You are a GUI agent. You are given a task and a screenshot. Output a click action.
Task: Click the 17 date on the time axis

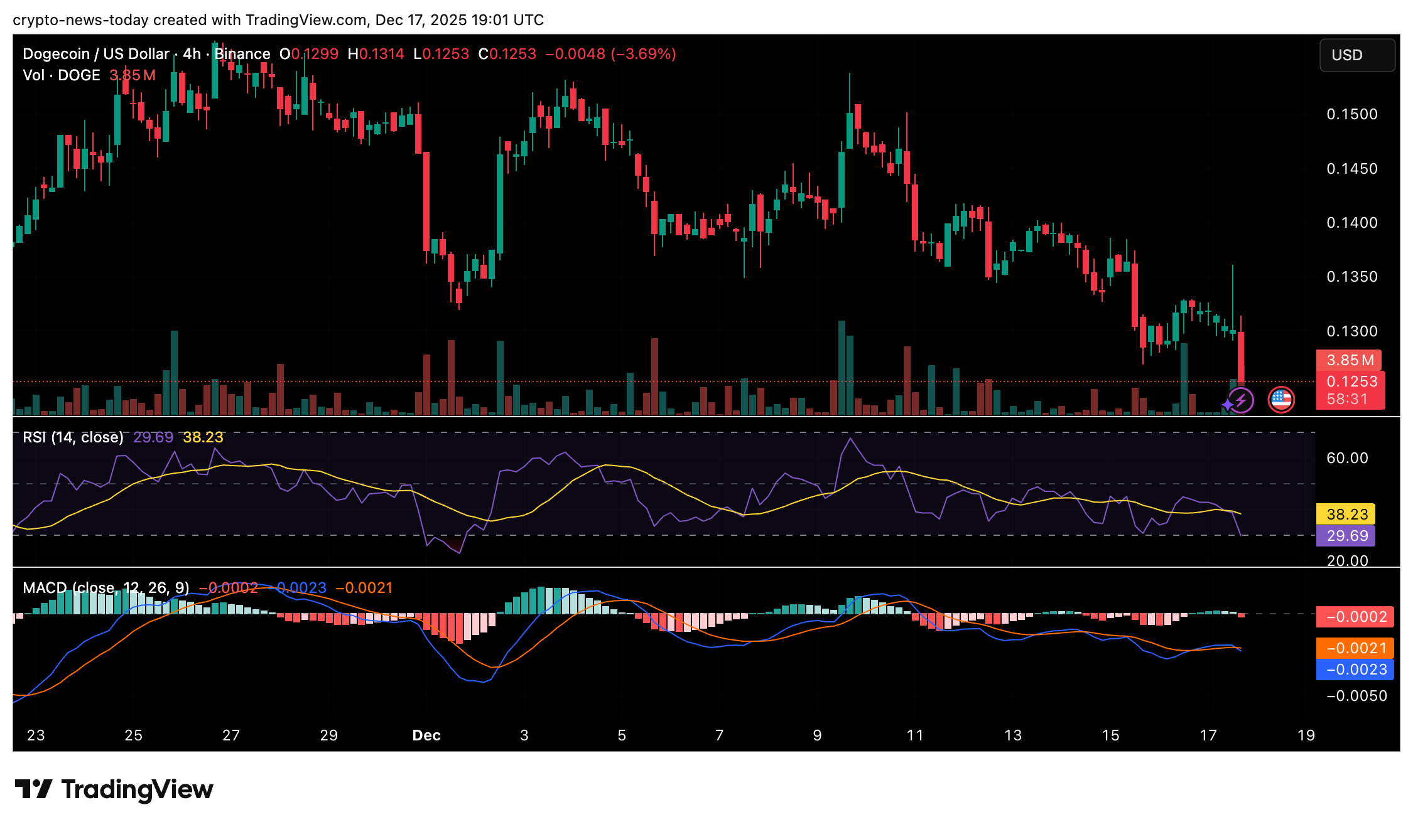point(1208,735)
